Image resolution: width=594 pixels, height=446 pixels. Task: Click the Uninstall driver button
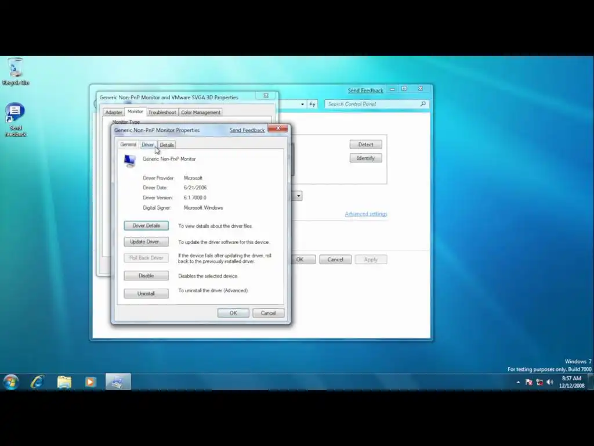(x=146, y=293)
